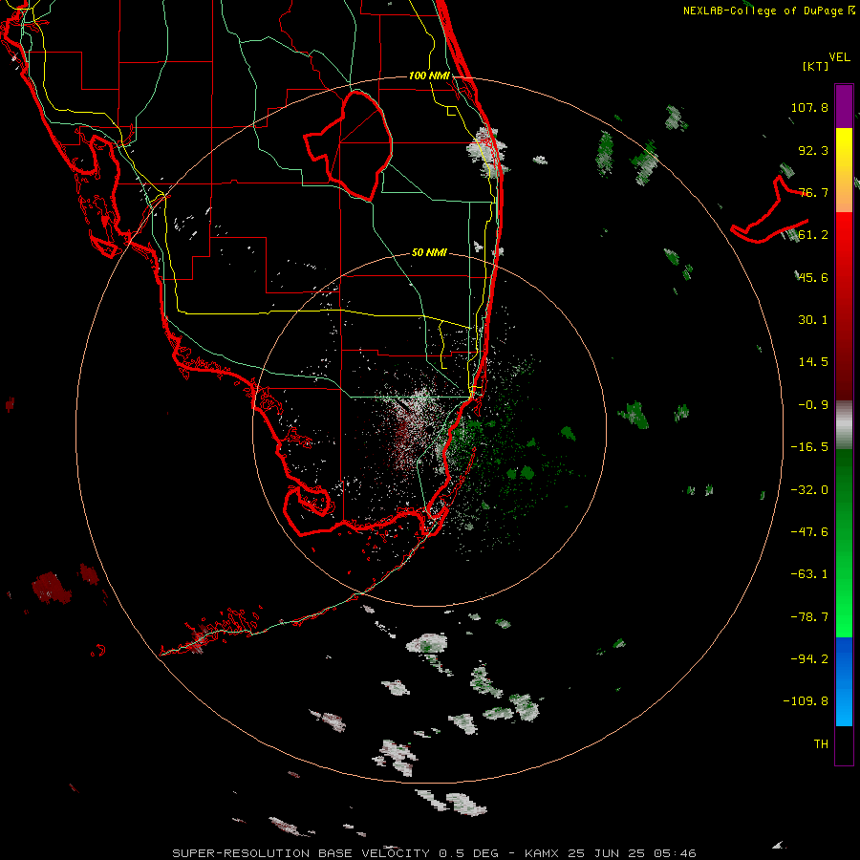Viewport: 860px width, 860px height.
Task: Click the NEXLAB-College of DuPage credit text
Action: click(x=768, y=11)
